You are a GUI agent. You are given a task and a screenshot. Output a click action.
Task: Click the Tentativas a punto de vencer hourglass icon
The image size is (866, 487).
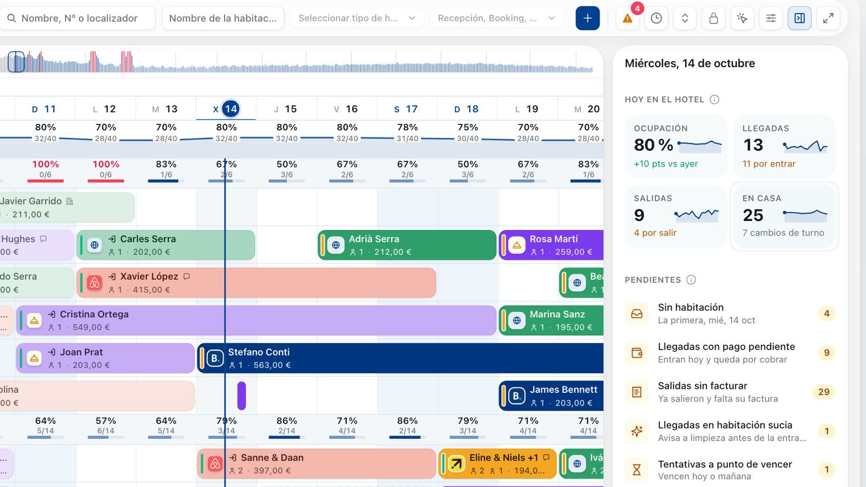click(x=637, y=470)
